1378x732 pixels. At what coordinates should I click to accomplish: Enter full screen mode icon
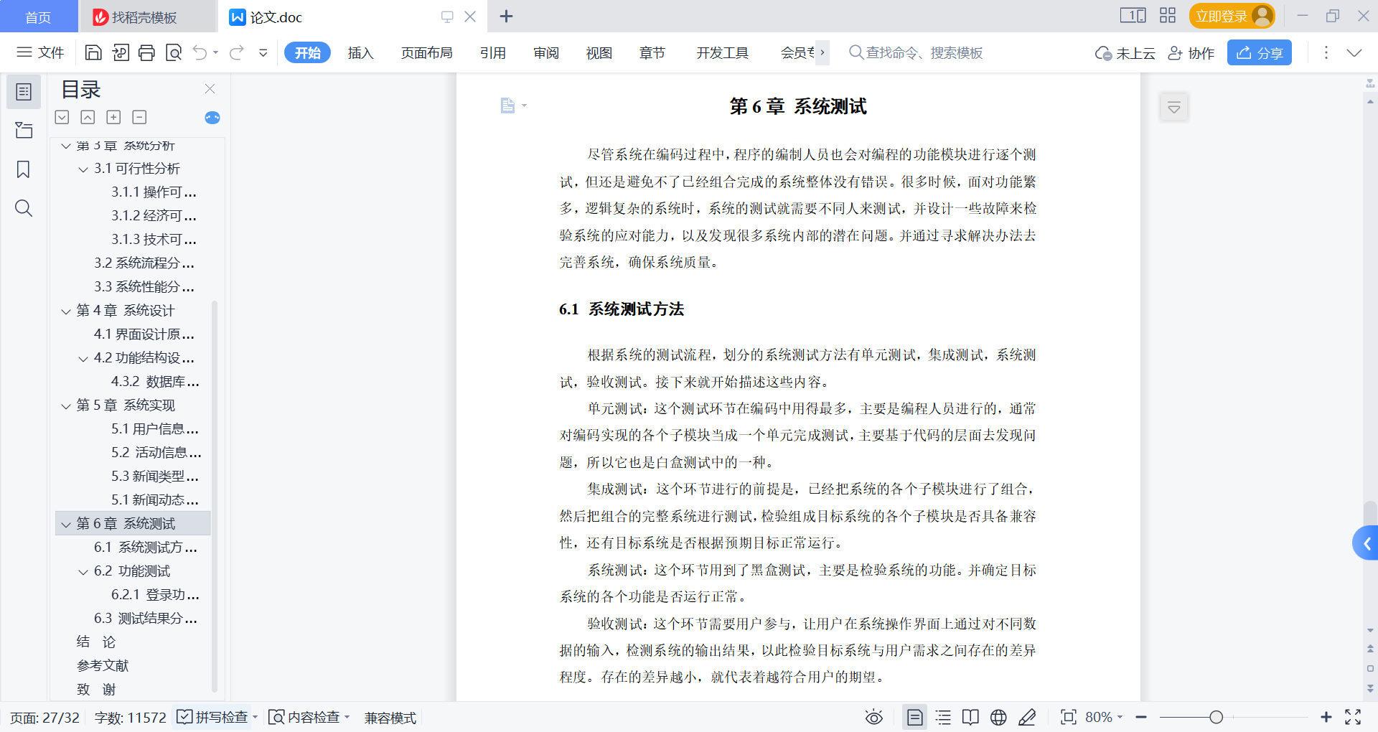[x=1353, y=717]
